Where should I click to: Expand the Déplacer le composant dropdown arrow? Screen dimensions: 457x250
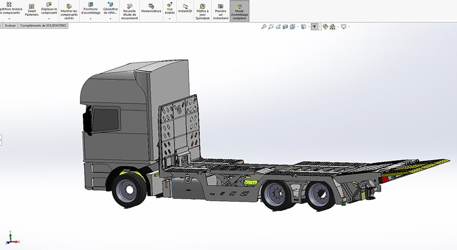49,19
